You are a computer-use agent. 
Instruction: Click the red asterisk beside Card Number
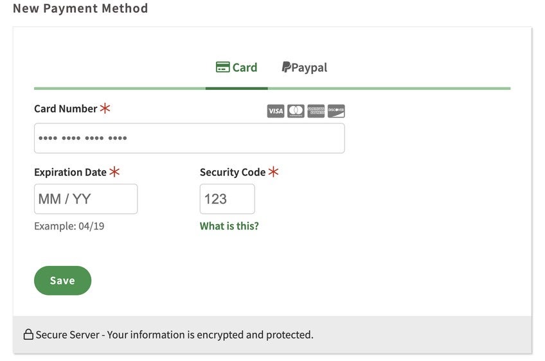point(105,109)
